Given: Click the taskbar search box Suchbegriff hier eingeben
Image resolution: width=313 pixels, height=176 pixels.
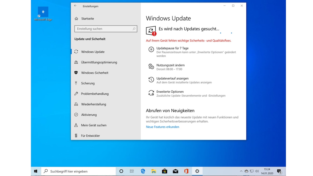Looking at the screenshot, I should click(79, 171).
